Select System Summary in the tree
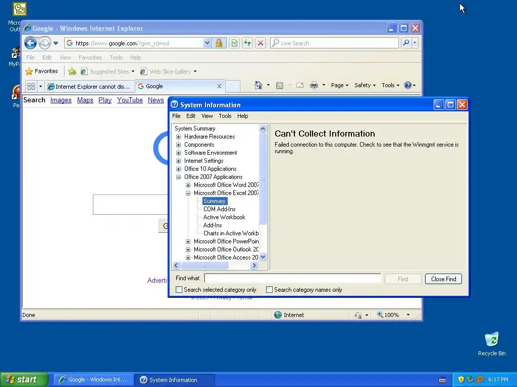Viewport: 517px width, 387px height. (195, 128)
